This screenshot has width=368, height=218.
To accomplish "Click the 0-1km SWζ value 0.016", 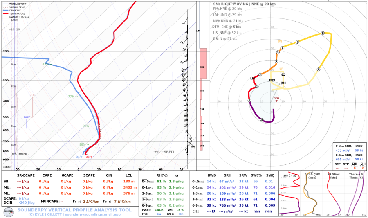I will pyautogui.click(x=270, y=187).
